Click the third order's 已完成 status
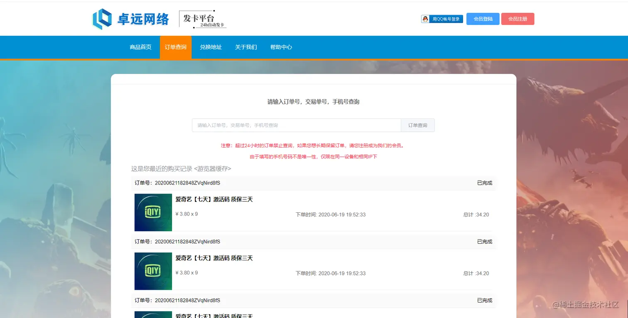 (485, 301)
